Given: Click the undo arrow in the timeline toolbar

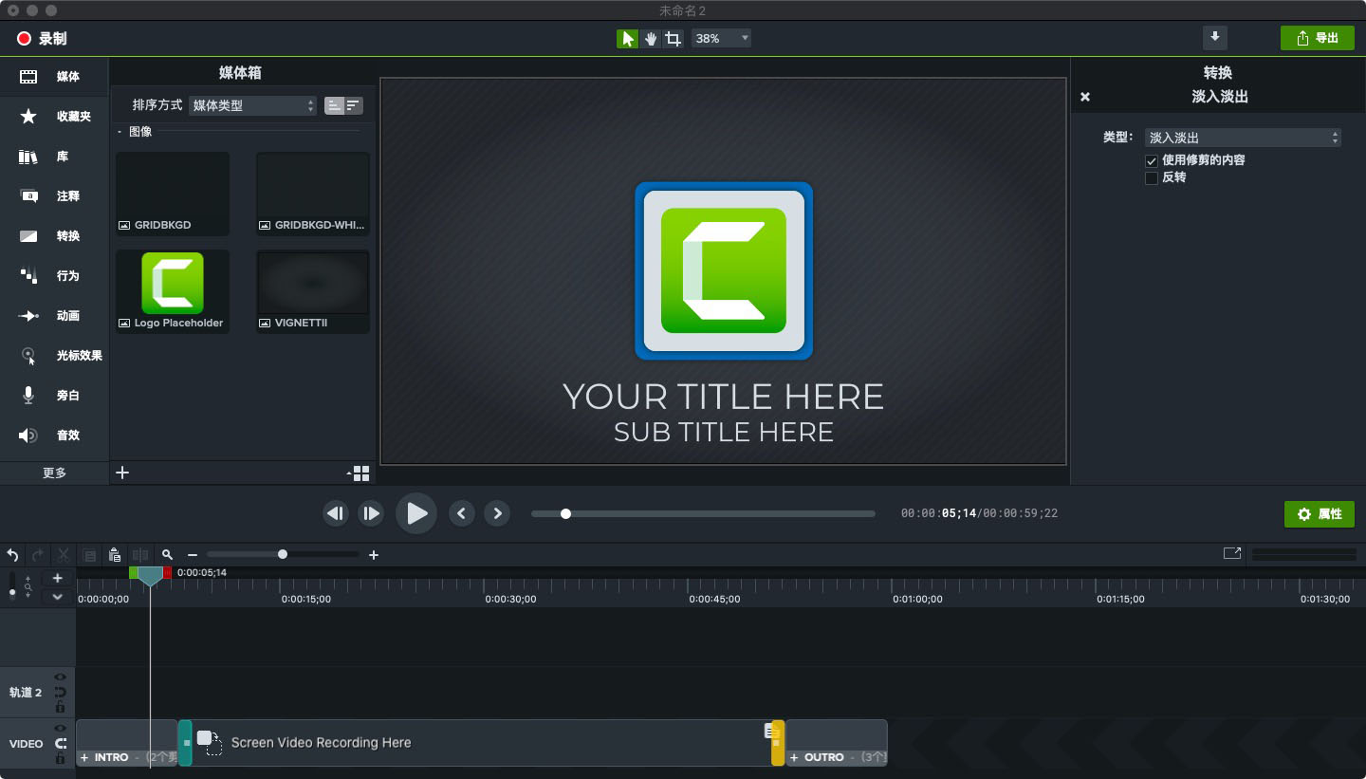Looking at the screenshot, I should click(x=13, y=555).
